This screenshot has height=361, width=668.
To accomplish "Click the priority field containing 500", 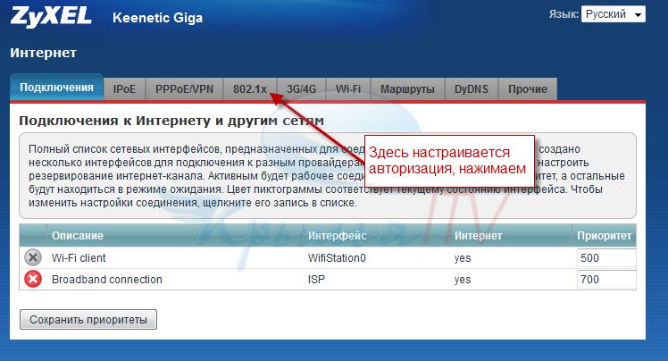I will point(606,258).
